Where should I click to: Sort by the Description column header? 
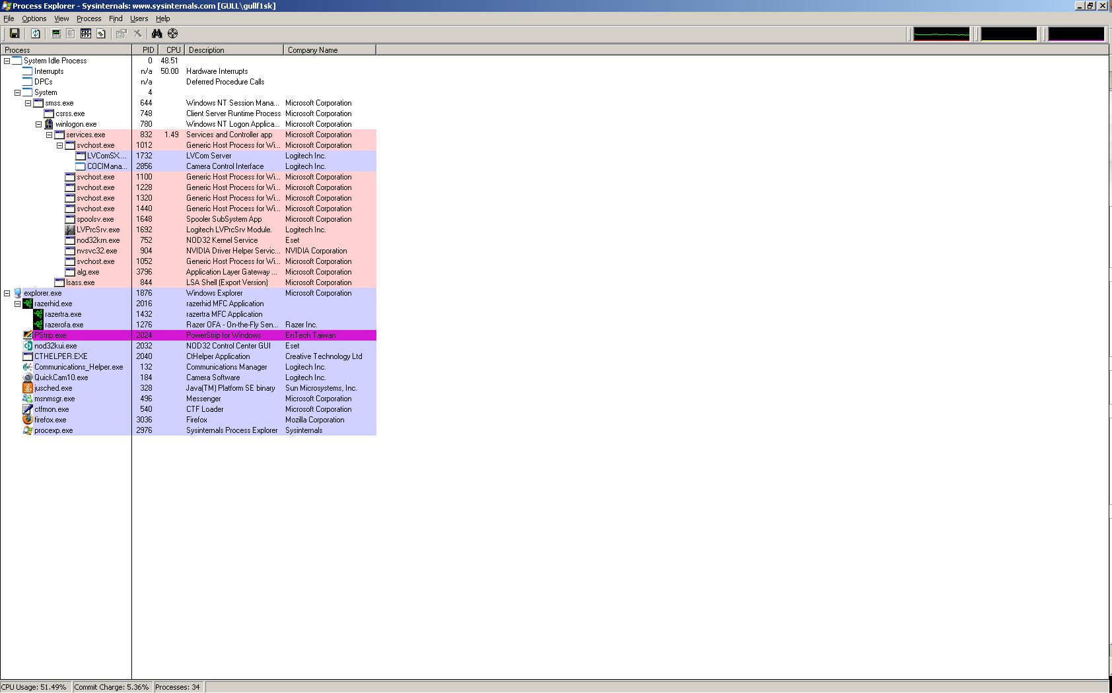click(x=234, y=50)
